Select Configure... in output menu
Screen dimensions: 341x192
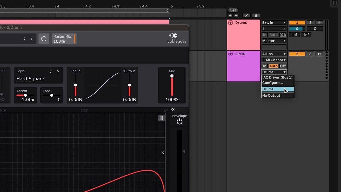coord(273,83)
